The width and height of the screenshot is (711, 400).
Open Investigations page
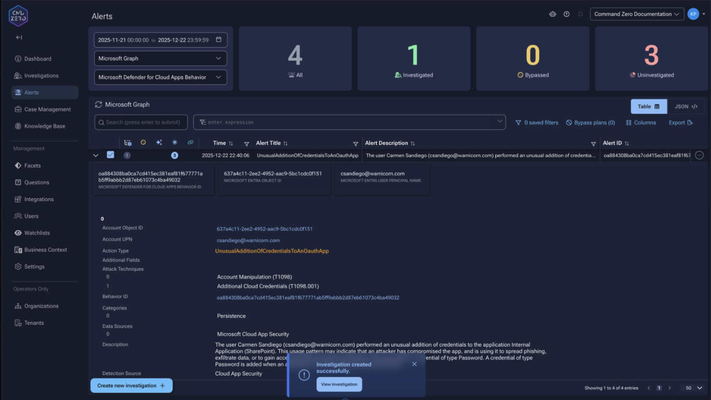[x=45, y=76]
